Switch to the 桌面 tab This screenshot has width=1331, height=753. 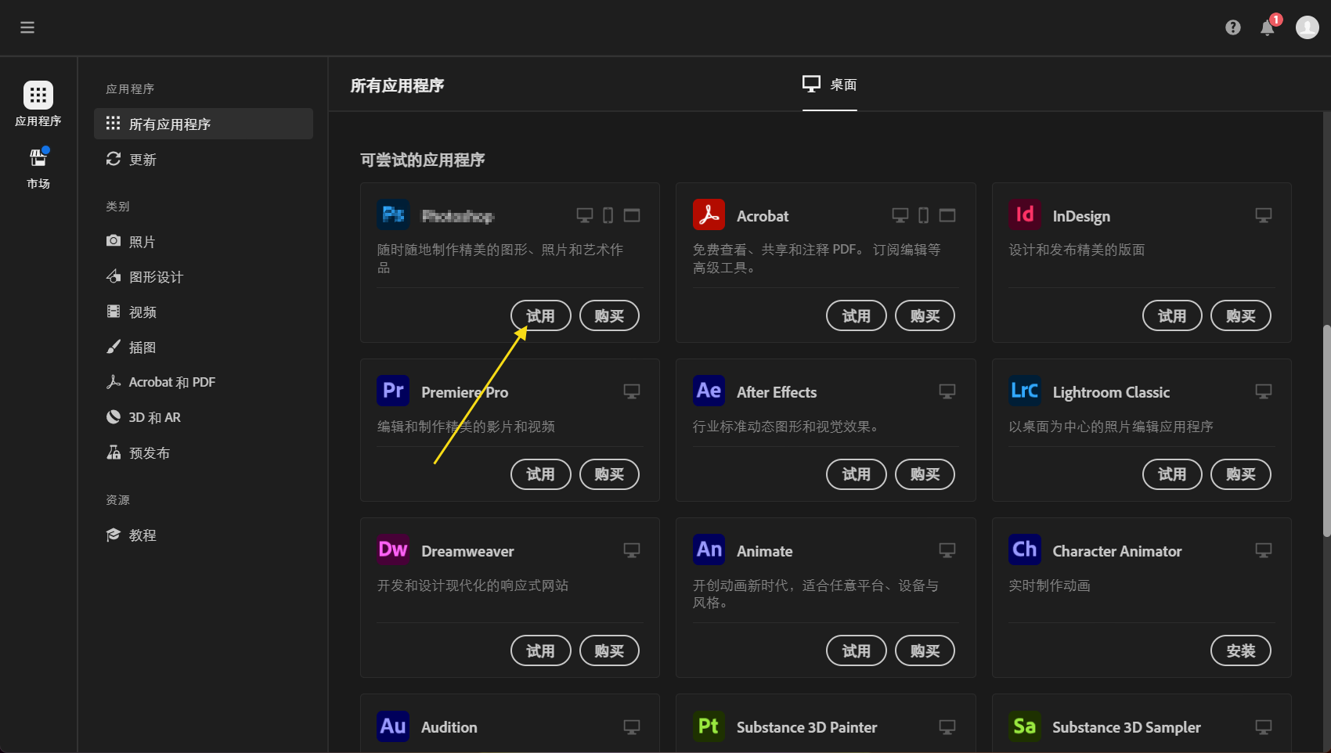coord(830,86)
